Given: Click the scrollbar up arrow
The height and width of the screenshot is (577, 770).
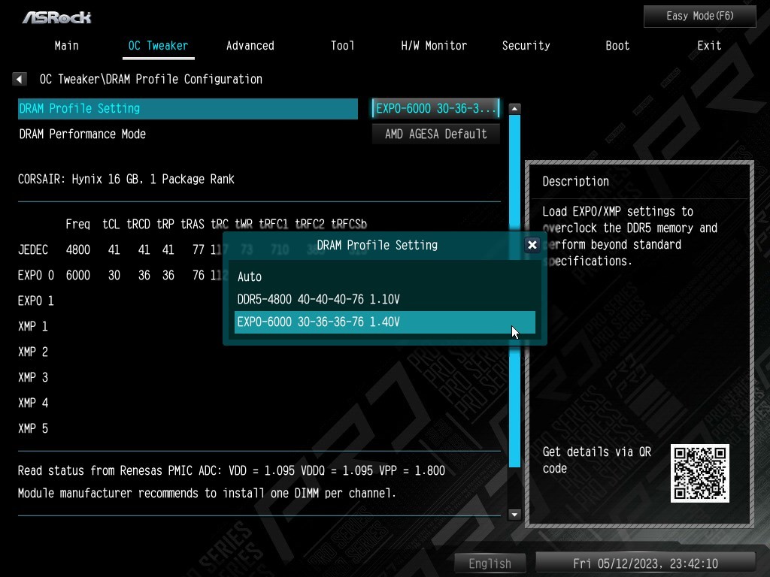Looking at the screenshot, I should (514, 109).
